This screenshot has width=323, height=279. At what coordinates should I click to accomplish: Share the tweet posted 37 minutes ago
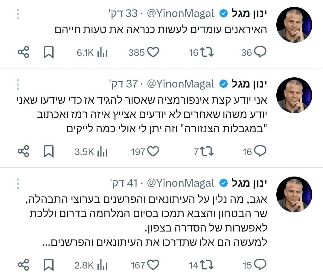coord(23,152)
